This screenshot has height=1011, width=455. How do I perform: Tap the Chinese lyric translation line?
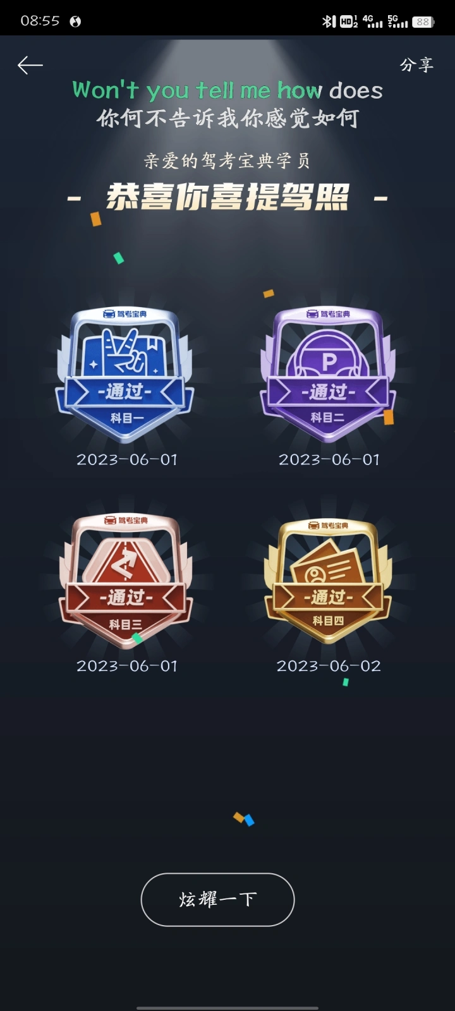coord(227,118)
